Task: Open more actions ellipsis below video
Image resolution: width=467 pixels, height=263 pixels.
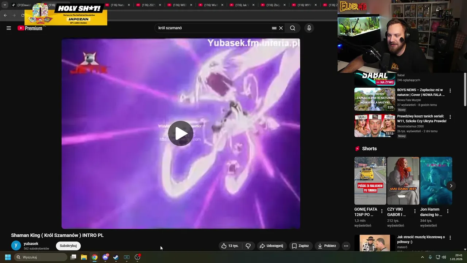Action: click(346, 246)
